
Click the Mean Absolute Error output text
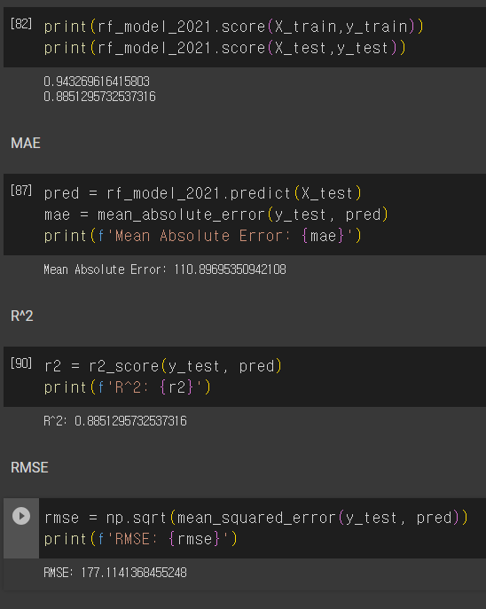165,269
